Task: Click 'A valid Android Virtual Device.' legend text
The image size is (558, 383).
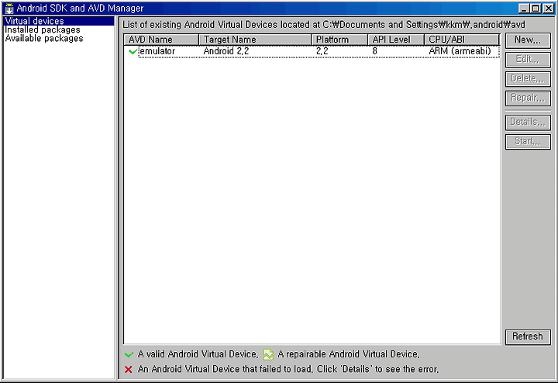Action: (198, 354)
